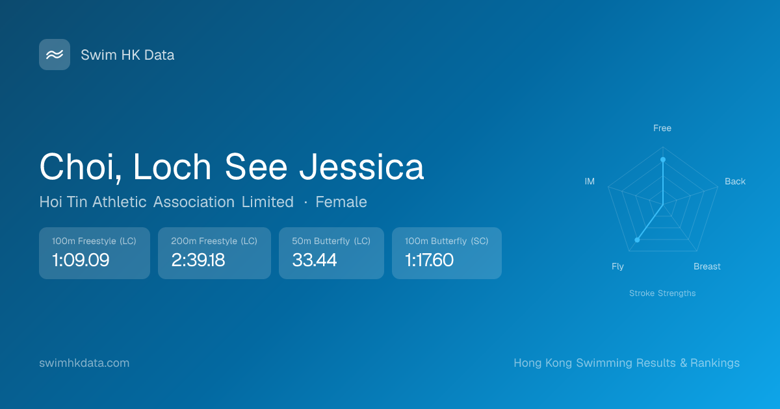Click the Free data point on radar chart

(663, 159)
